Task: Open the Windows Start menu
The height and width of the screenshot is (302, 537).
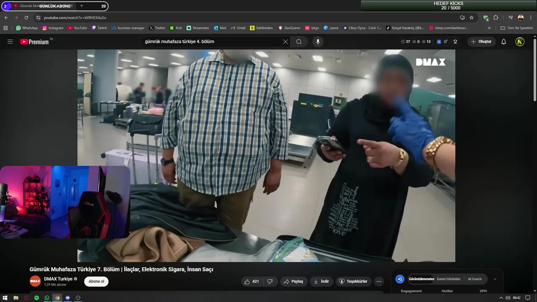Action: (x=5, y=298)
